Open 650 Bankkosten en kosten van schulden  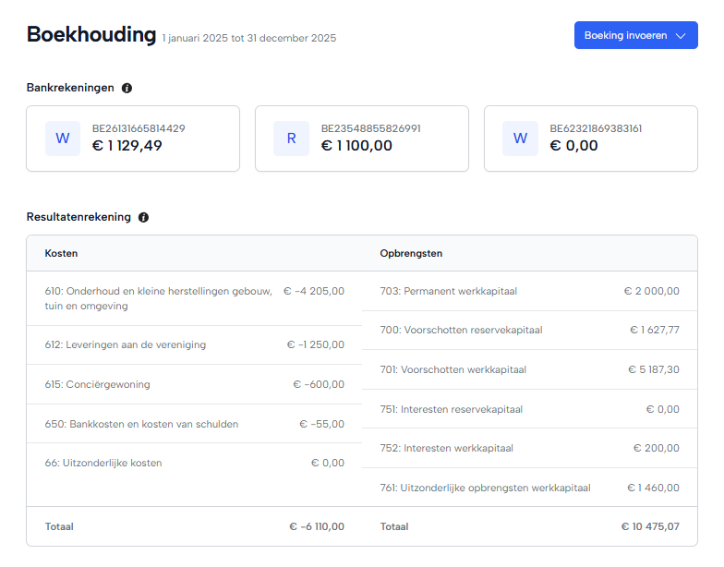[x=194, y=424]
